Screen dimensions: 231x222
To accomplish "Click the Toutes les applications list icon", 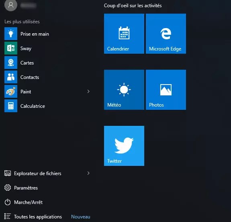I will tap(8, 216).
